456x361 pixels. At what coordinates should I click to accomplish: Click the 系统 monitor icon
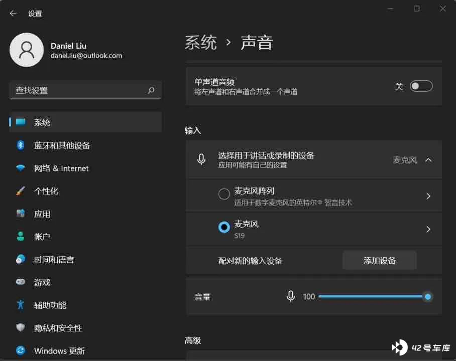[21, 122]
